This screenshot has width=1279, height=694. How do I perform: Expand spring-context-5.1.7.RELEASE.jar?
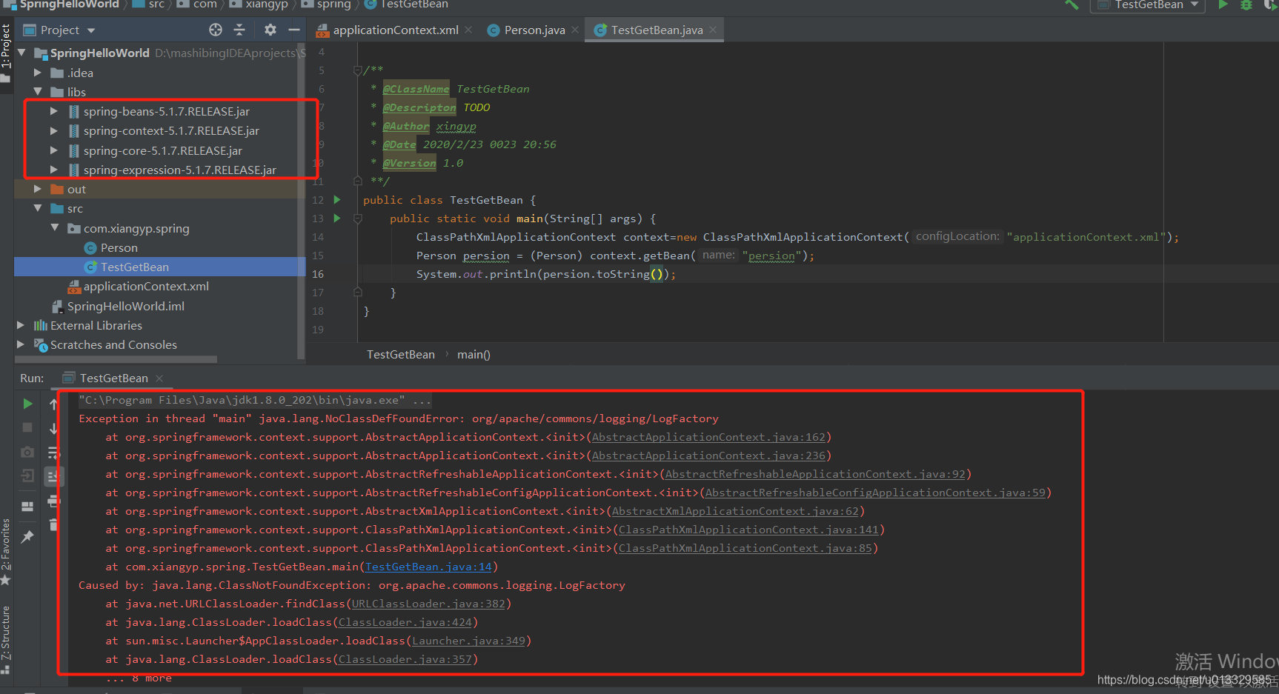pyautogui.click(x=54, y=130)
